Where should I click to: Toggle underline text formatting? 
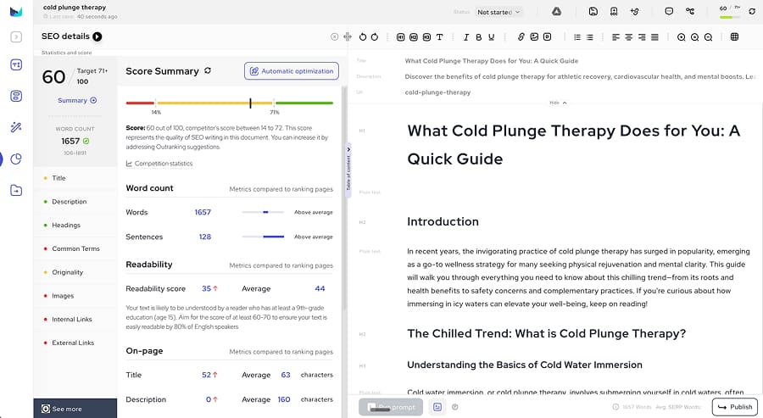tap(492, 37)
